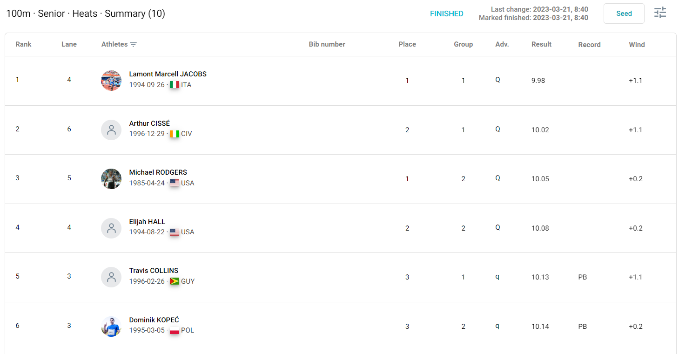The image size is (679, 354).
Task: Click the group 1 link for Arthur Cissé
Action: pyautogui.click(x=463, y=129)
